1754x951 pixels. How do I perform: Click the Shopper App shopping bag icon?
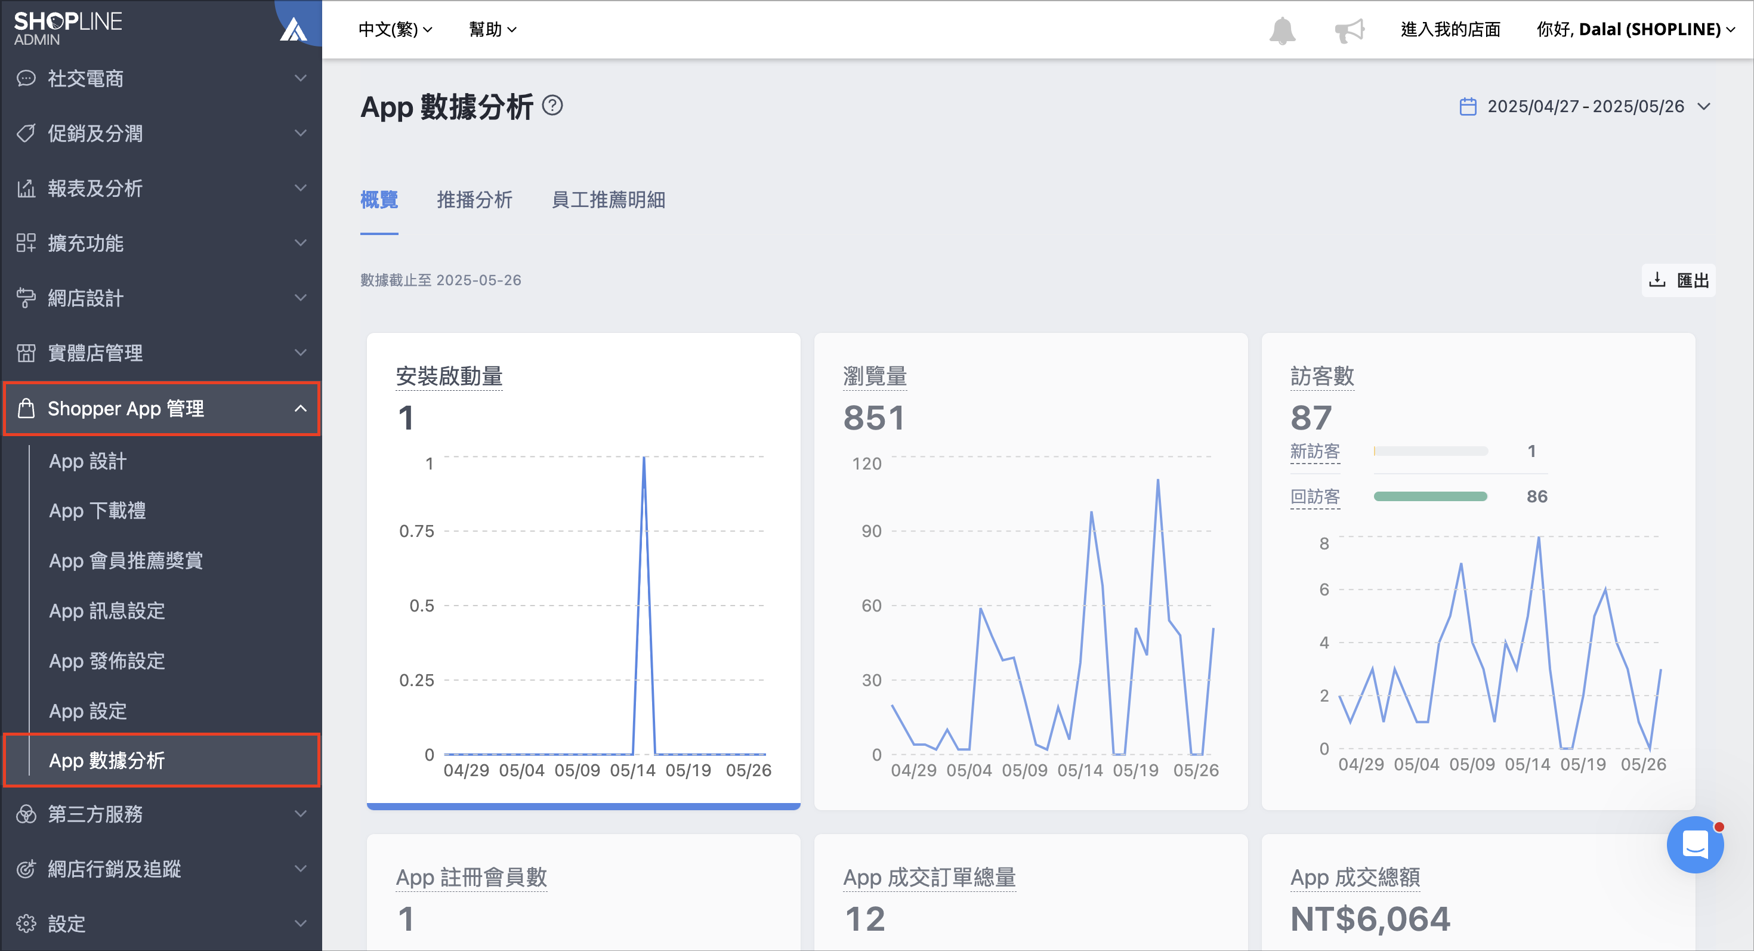(26, 409)
